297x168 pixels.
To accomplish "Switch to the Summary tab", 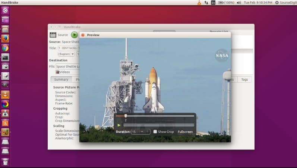I will tap(61, 79).
